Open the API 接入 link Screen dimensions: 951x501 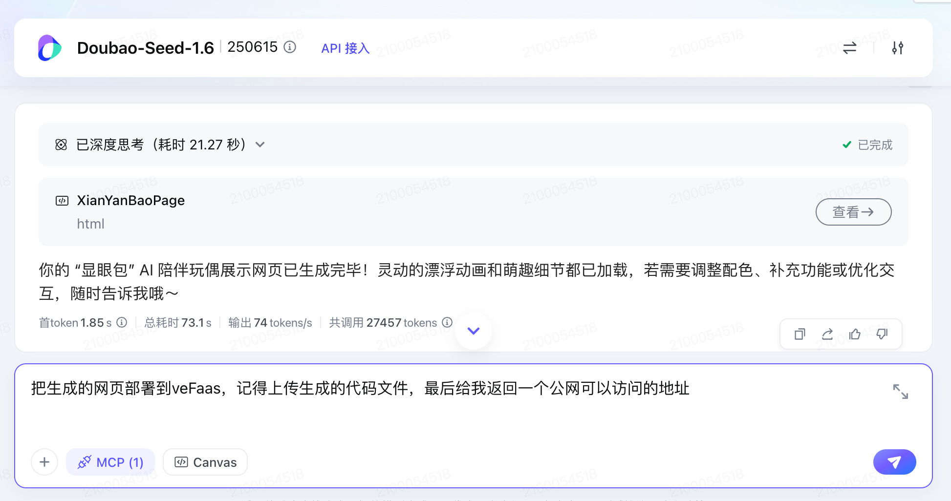(x=345, y=48)
